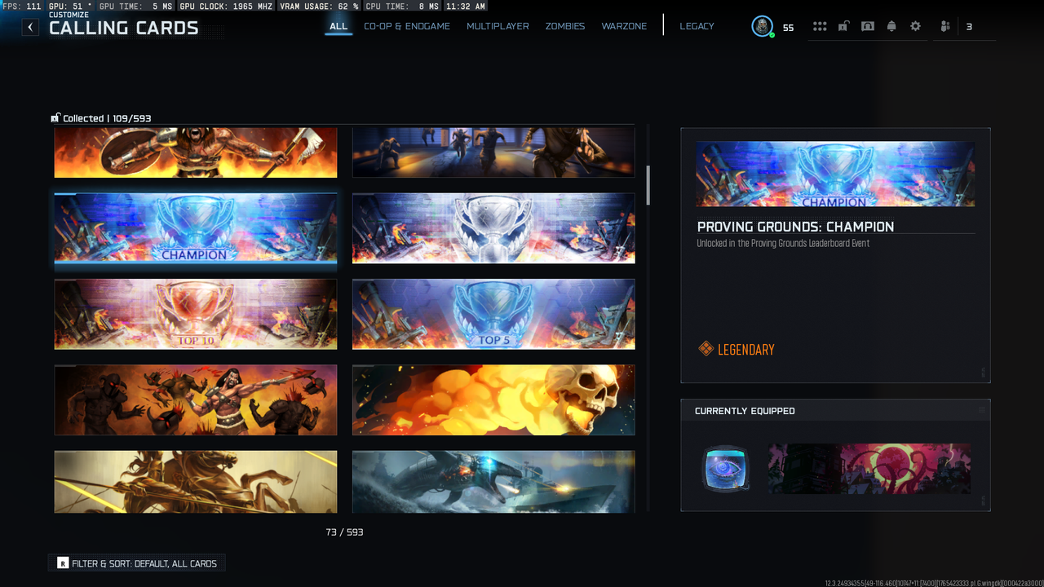Open the LEGACY tab
The width and height of the screenshot is (1044, 587).
[x=697, y=26]
